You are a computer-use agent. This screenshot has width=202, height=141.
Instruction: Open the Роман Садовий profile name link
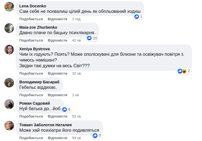pyautogui.click(x=35, y=103)
